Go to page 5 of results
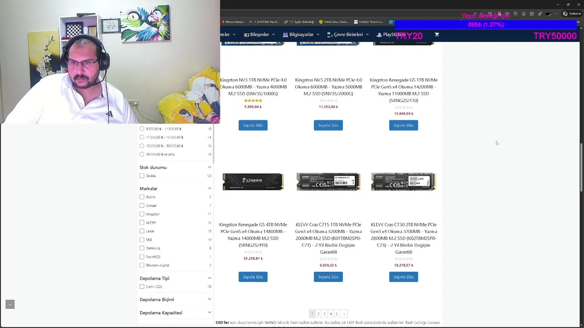This screenshot has height=328, width=584. (x=337, y=314)
